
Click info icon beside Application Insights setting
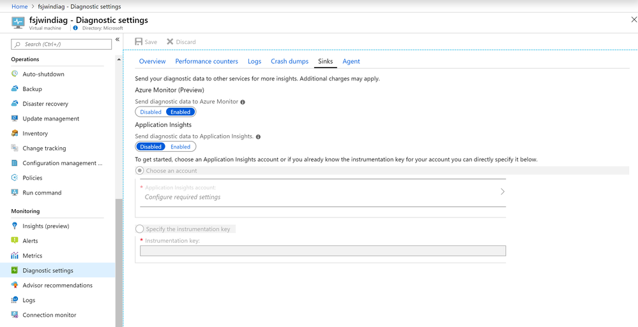coord(258,137)
